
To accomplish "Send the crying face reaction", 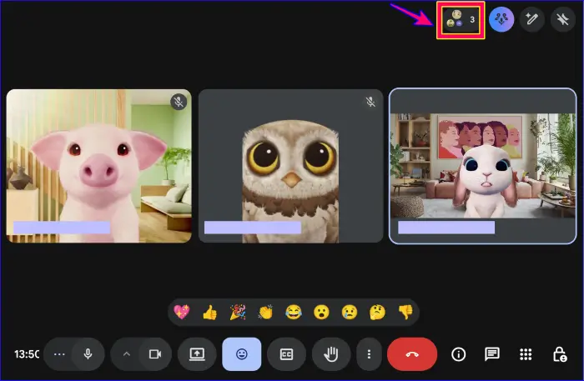I will coord(350,312).
